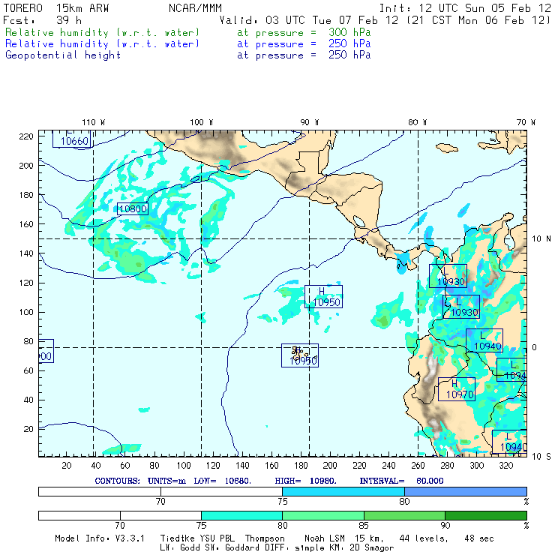Click the 'Thompson' microphysics text
This screenshot has height=555, width=555.
tap(265, 538)
